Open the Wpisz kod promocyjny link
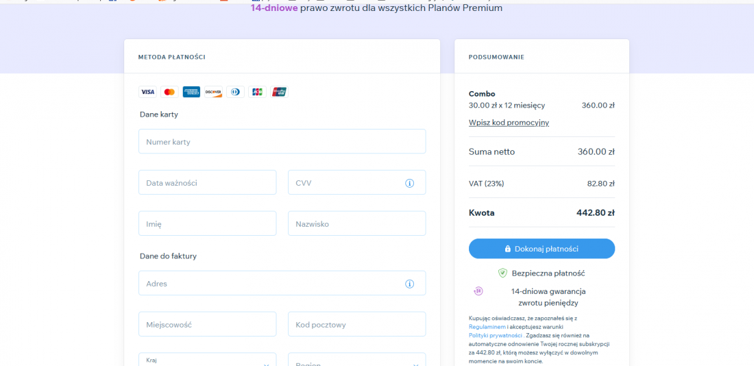 [x=509, y=123]
